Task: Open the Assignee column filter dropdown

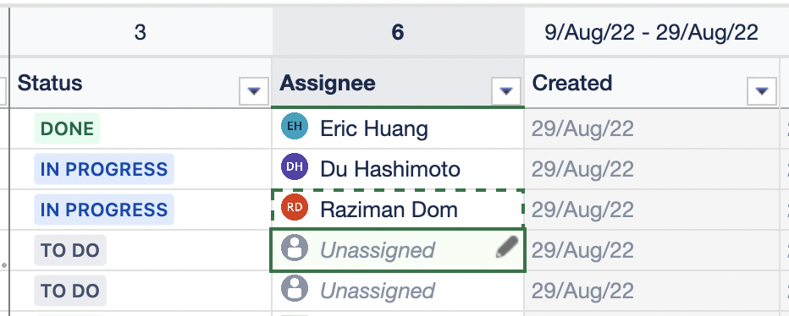Action: (x=505, y=91)
